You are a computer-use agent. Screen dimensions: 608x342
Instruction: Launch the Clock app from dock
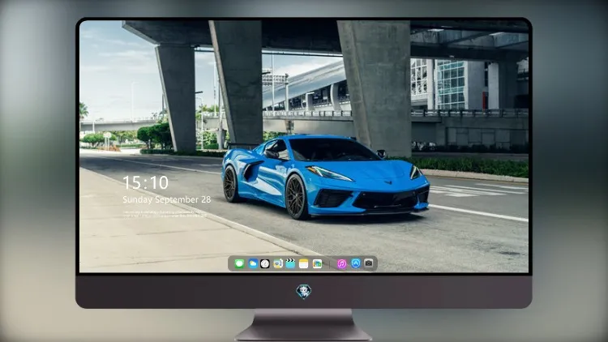click(x=265, y=263)
